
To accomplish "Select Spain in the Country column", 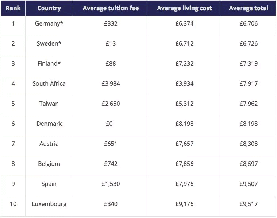I will [x=49, y=184].
